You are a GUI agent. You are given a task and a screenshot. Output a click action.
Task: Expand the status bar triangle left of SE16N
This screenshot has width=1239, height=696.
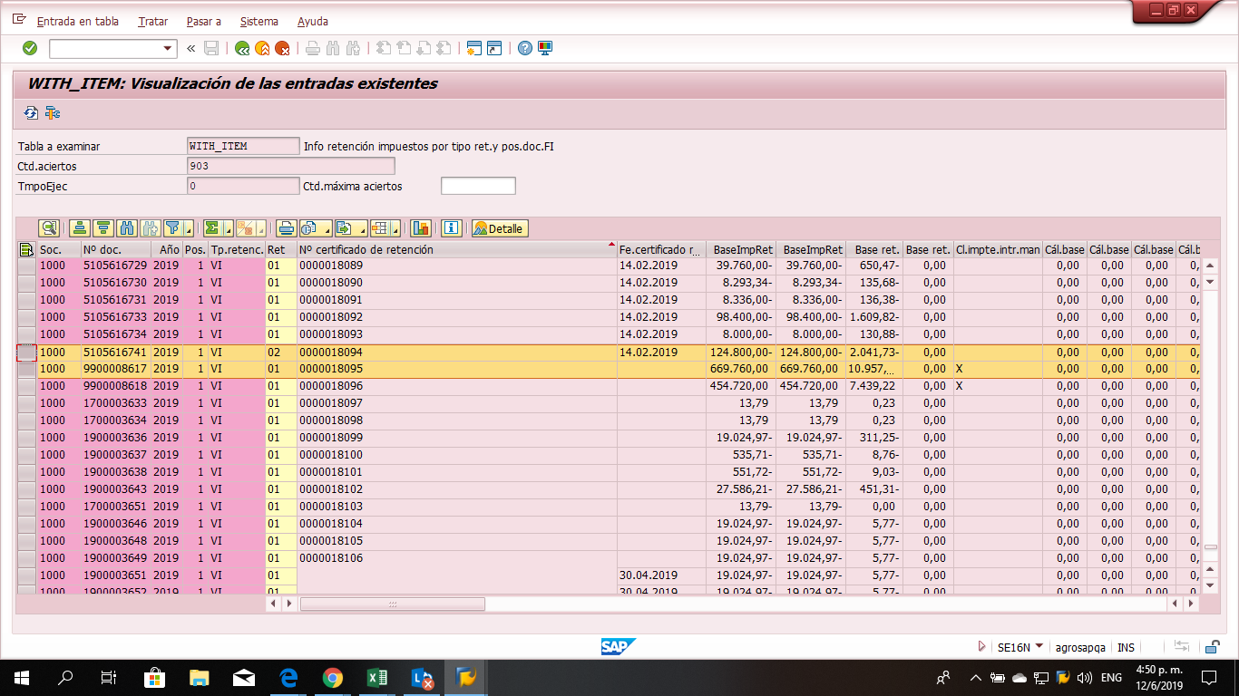point(982,647)
